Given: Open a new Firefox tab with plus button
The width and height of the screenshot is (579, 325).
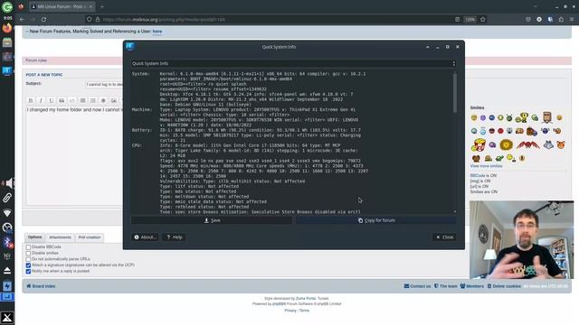Looking at the screenshot, I should pos(102,6).
